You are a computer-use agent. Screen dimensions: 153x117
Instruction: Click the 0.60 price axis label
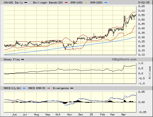coord(141,11)
